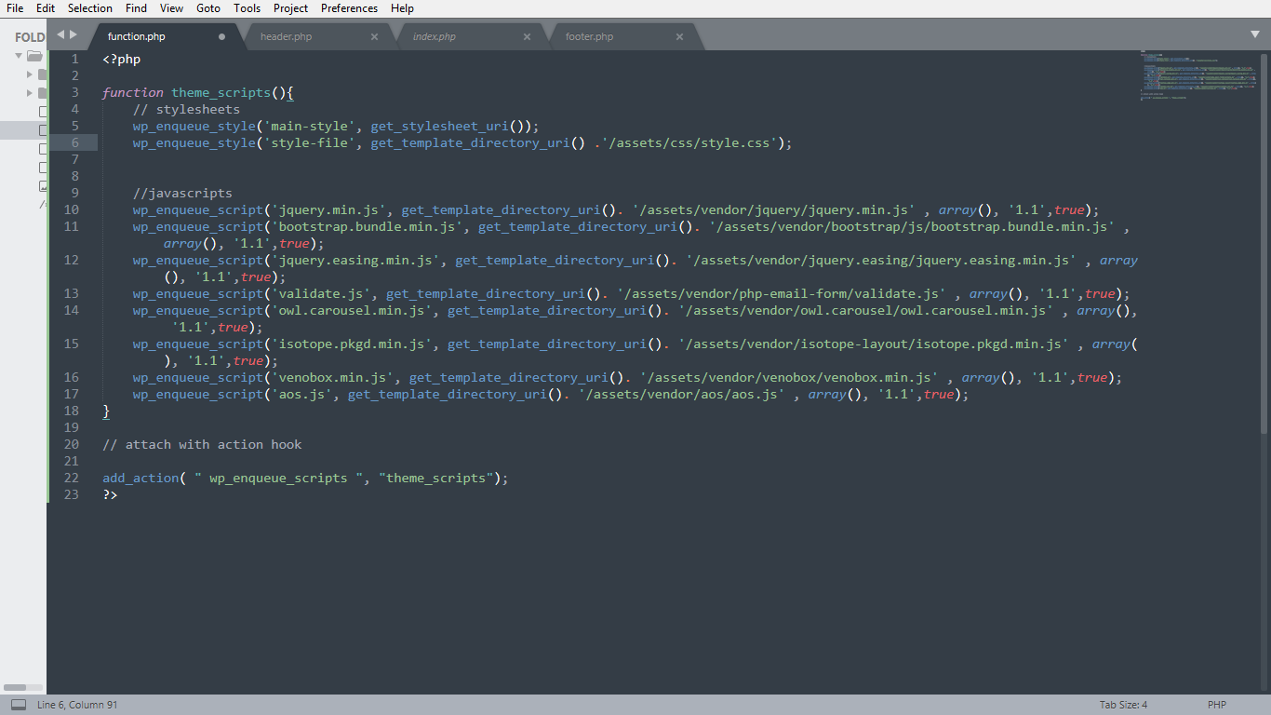Click the minimap code preview
The height and width of the screenshot is (715, 1271).
pos(1200,74)
